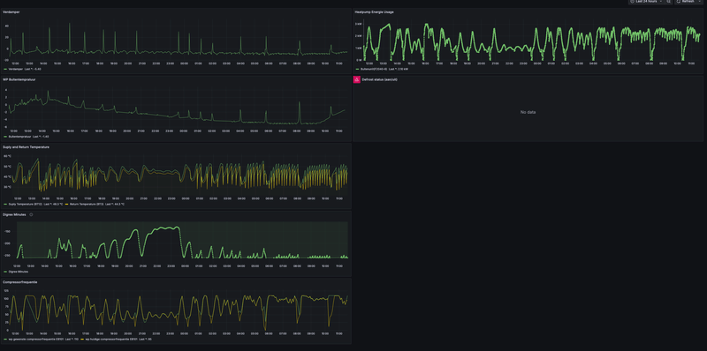Open the Compressorfrequentie panel title
Screen dimensions: 707x351
point(19,282)
